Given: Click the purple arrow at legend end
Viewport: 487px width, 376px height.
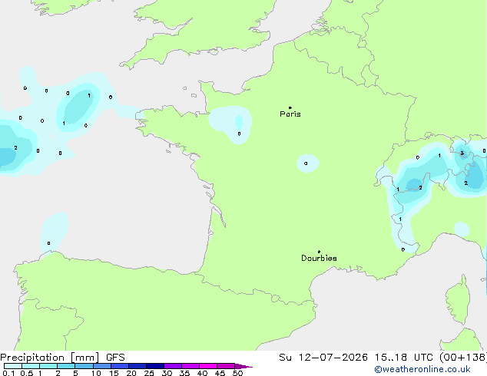Looking at the screenshot, I should point(243,366).
